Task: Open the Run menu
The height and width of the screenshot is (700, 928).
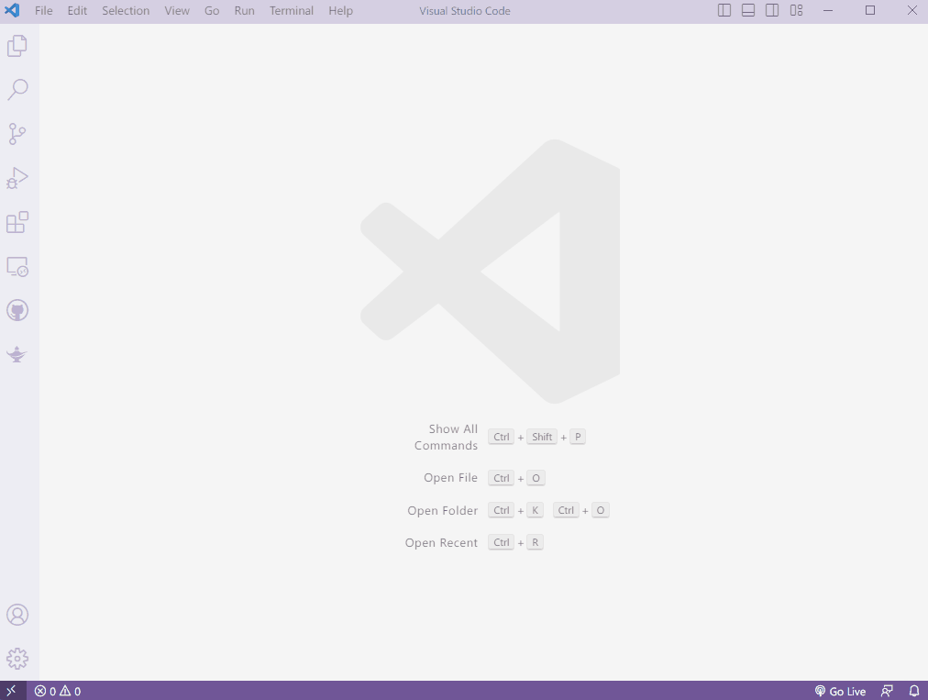Action: 245,11
